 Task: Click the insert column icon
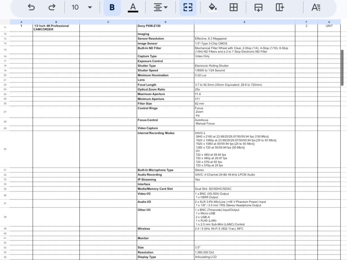click(280, 7)
